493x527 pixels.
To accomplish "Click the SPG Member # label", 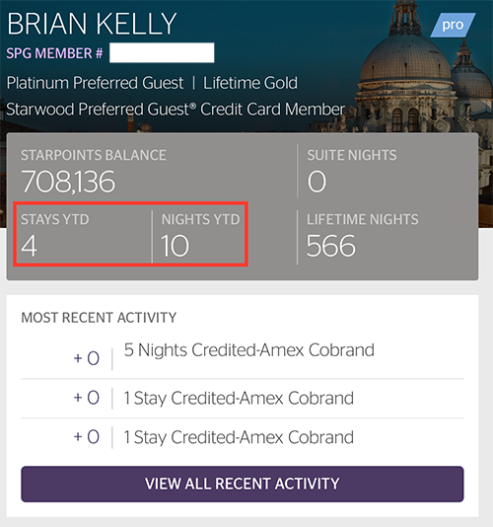I will [55, 53].
